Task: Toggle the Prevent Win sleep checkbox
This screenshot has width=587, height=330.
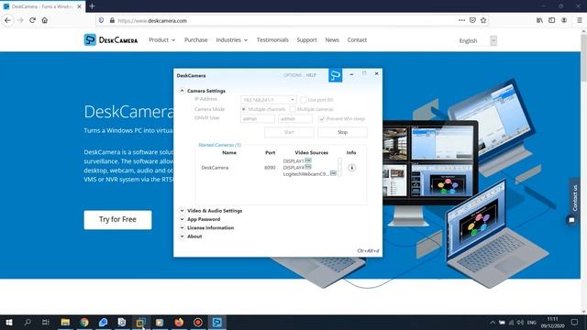Action: pos(322,119)
